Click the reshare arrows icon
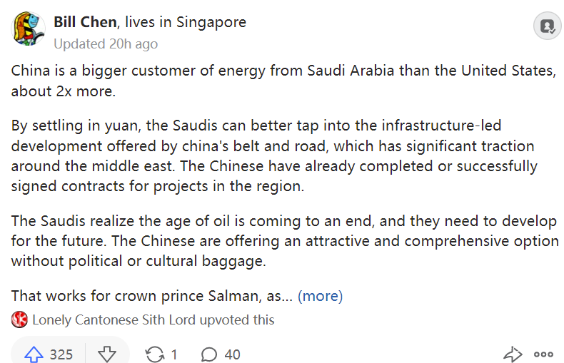 153,354
